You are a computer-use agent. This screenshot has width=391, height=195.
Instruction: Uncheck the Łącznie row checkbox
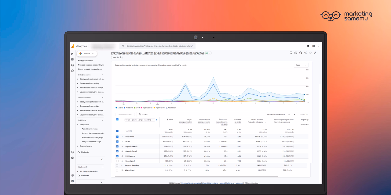click(x=117, y=131)
